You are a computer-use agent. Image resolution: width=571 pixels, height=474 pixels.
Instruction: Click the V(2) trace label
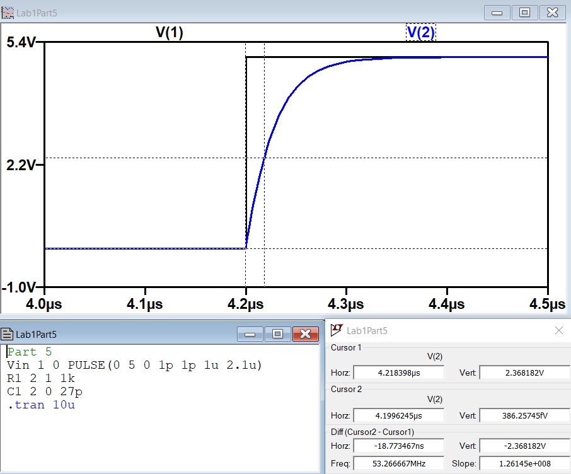(420, 33)
